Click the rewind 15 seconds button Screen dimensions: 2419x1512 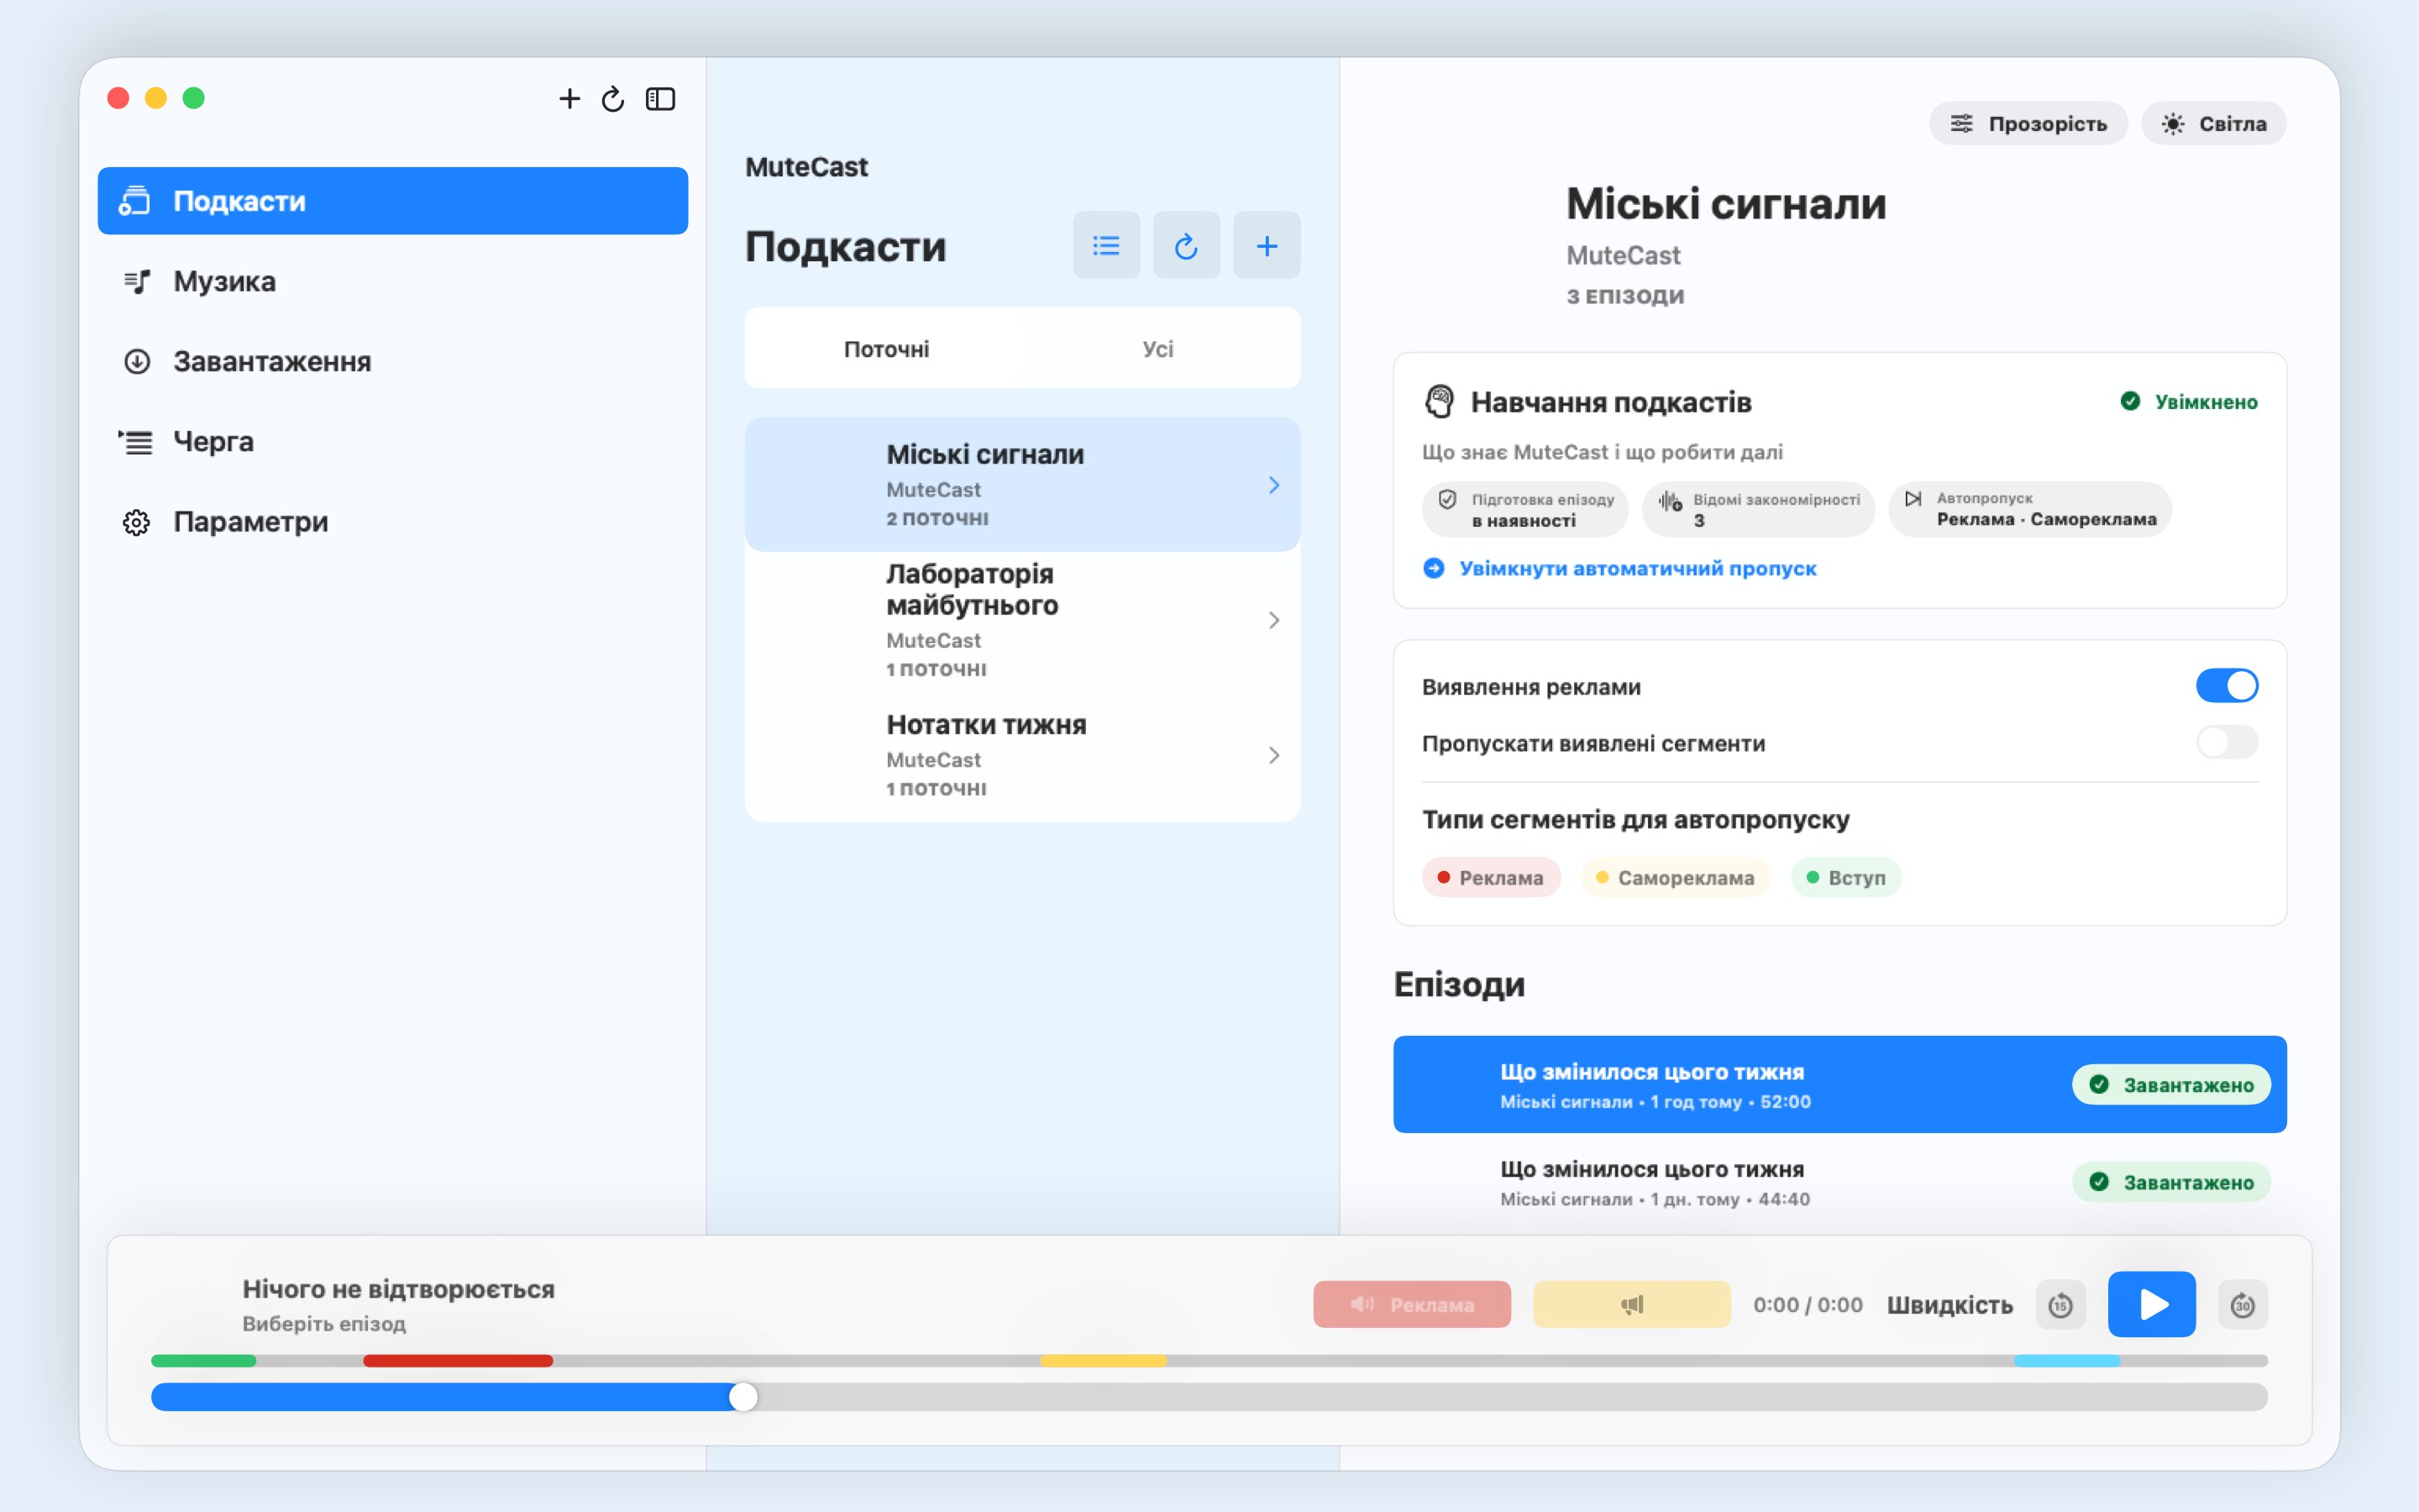[2060, 1305]
